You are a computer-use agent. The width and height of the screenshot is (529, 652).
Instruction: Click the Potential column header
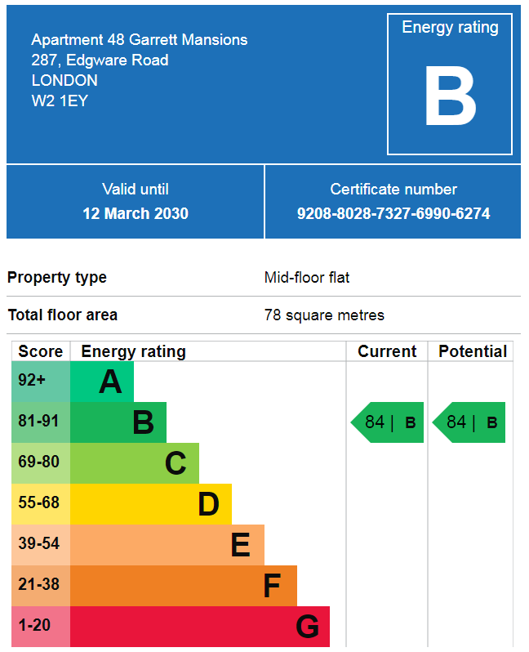point(473,351)
